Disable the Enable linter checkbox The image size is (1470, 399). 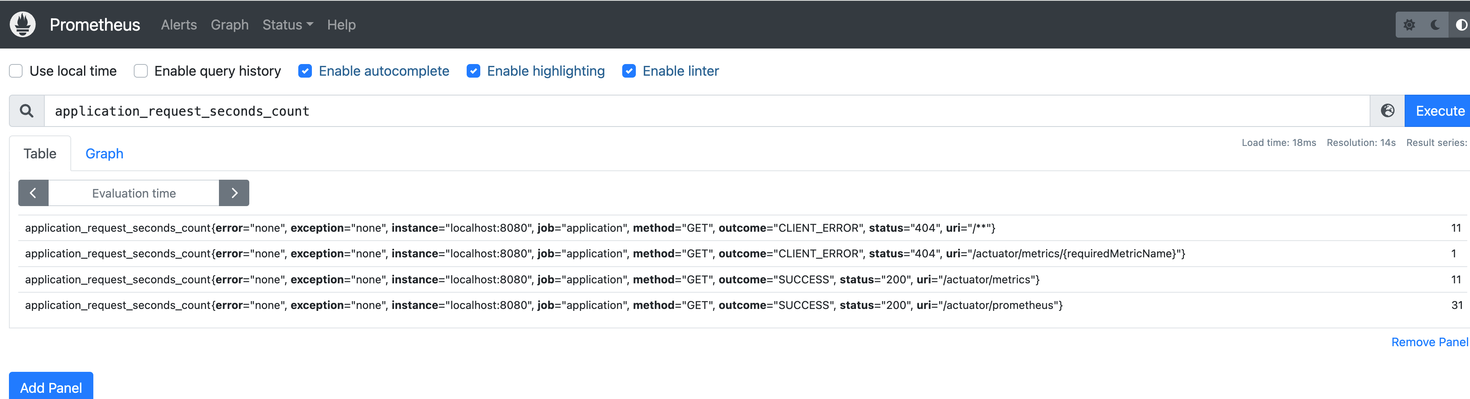coord(629,71)
